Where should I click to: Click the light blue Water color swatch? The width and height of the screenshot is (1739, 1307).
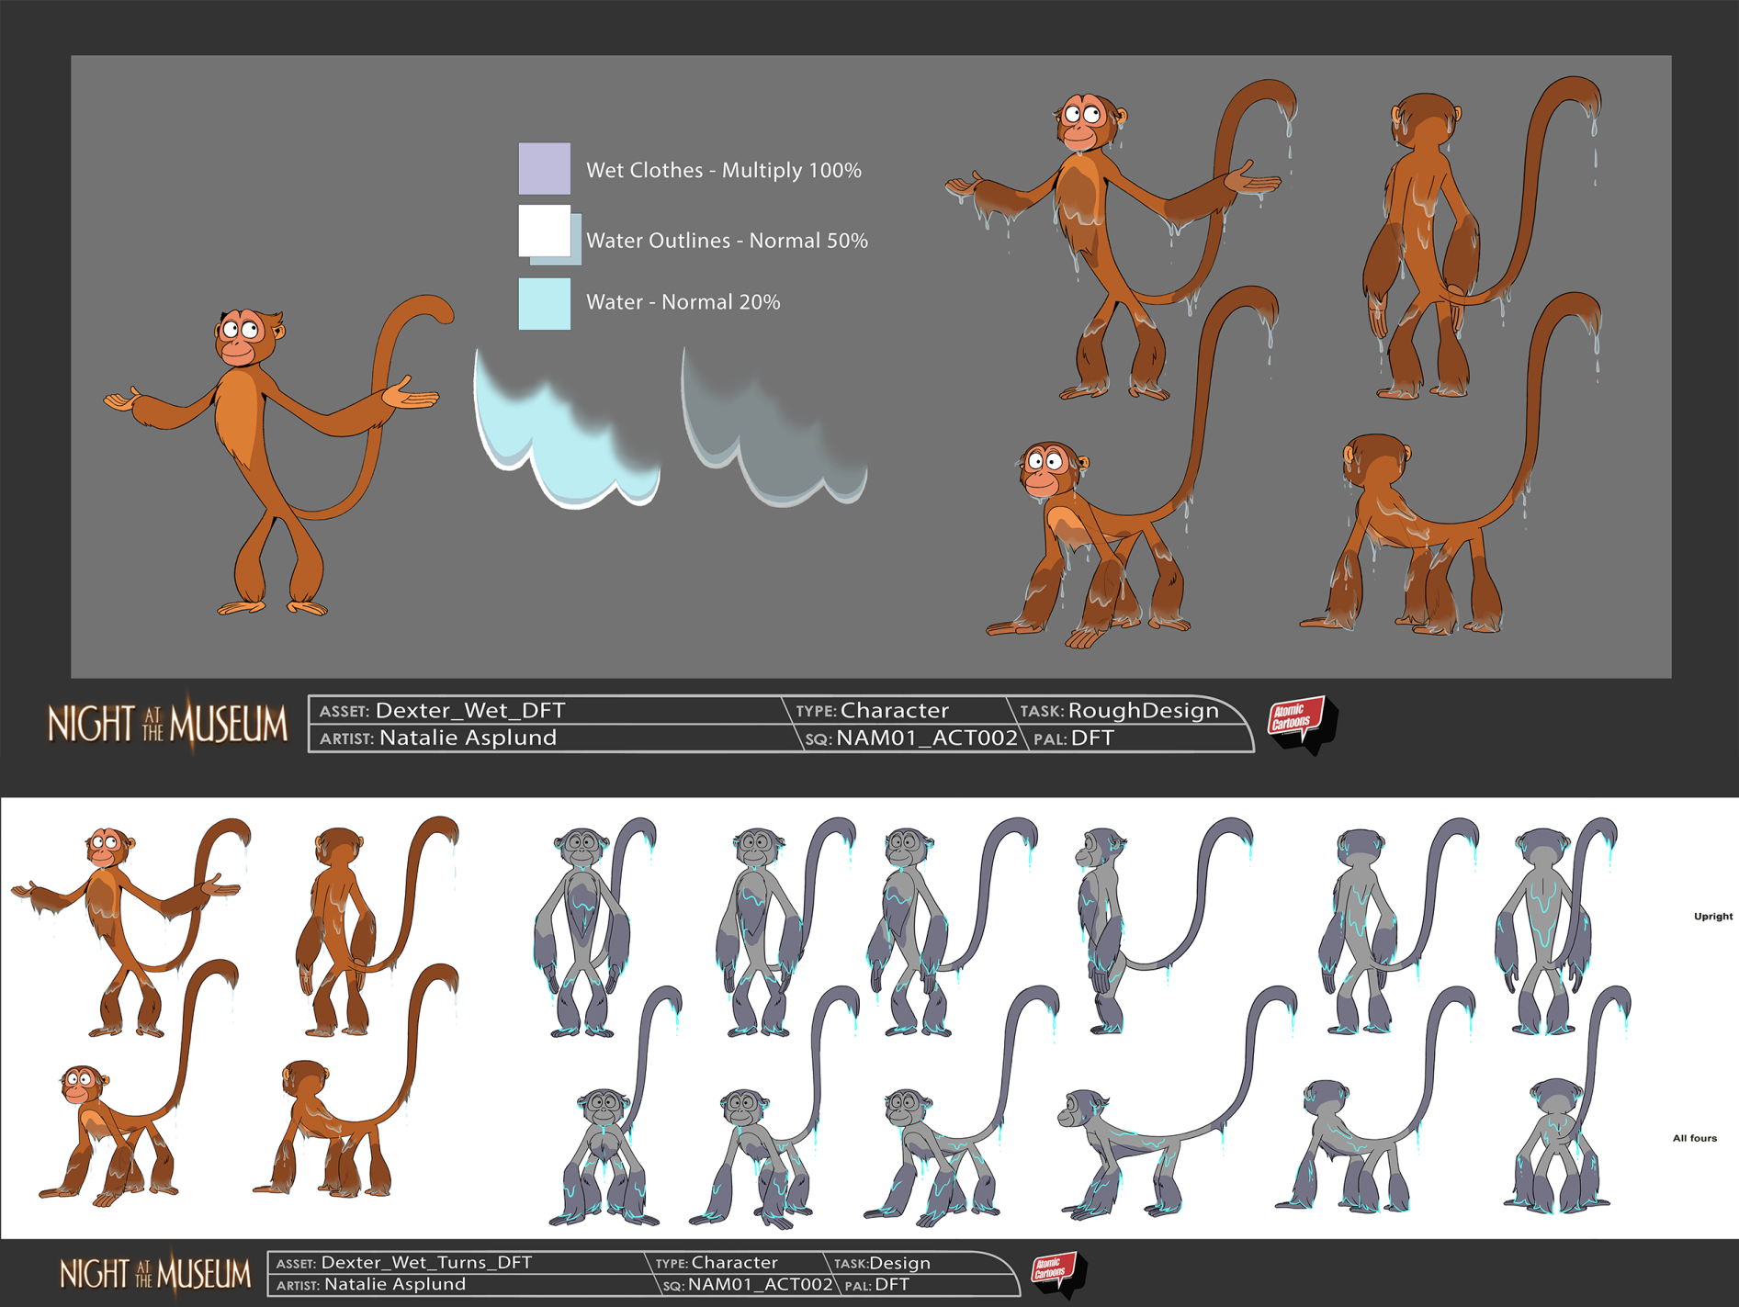tap(544, 303)
